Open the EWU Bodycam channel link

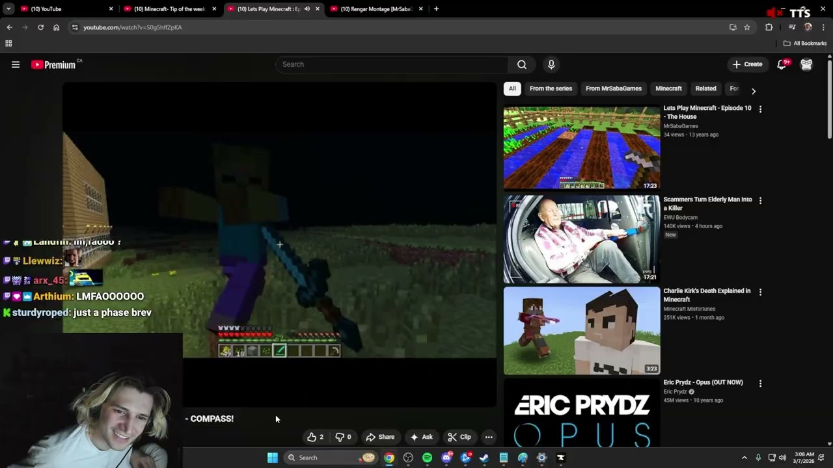(680, 217)
